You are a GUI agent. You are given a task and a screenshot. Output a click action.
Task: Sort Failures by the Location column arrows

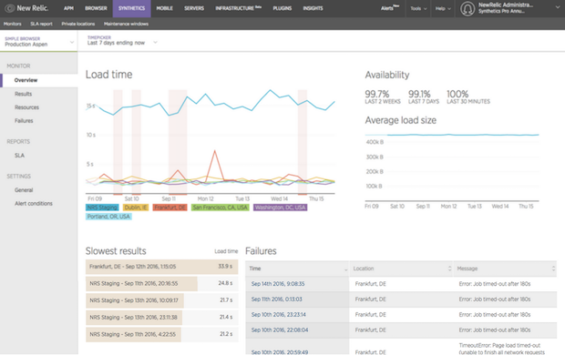(449, 269)
